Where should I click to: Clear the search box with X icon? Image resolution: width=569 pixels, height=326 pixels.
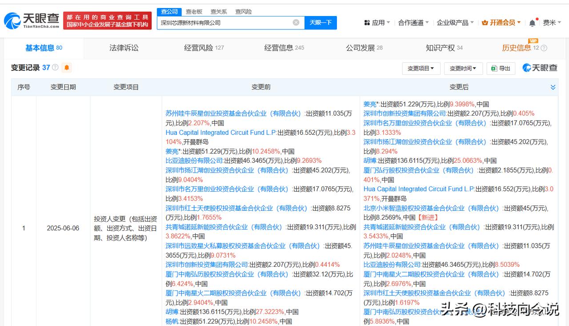[296, 23]
